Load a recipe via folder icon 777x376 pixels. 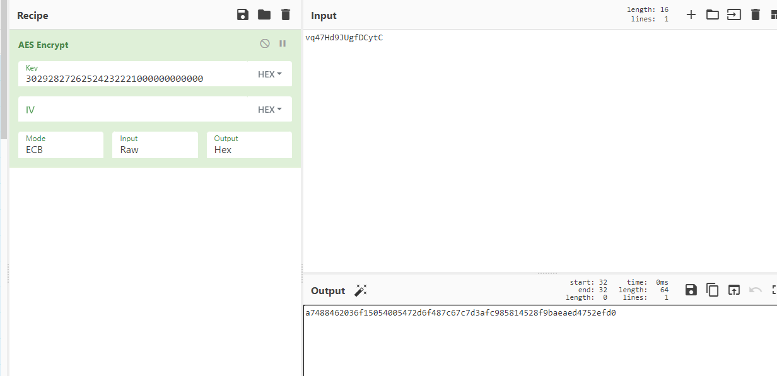264,14
